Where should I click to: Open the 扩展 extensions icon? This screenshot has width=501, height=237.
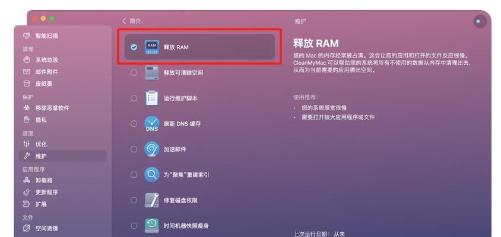pos(27,204)
